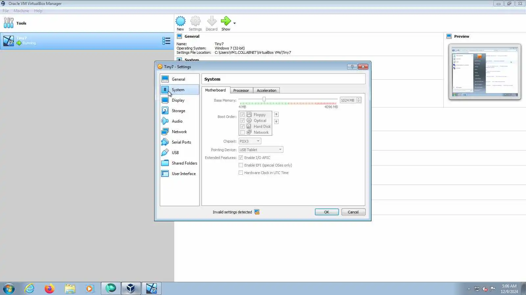Open Network settings category icon
Image resolution: width=526 pixels, height=295 pixels.
coord(165,132)
